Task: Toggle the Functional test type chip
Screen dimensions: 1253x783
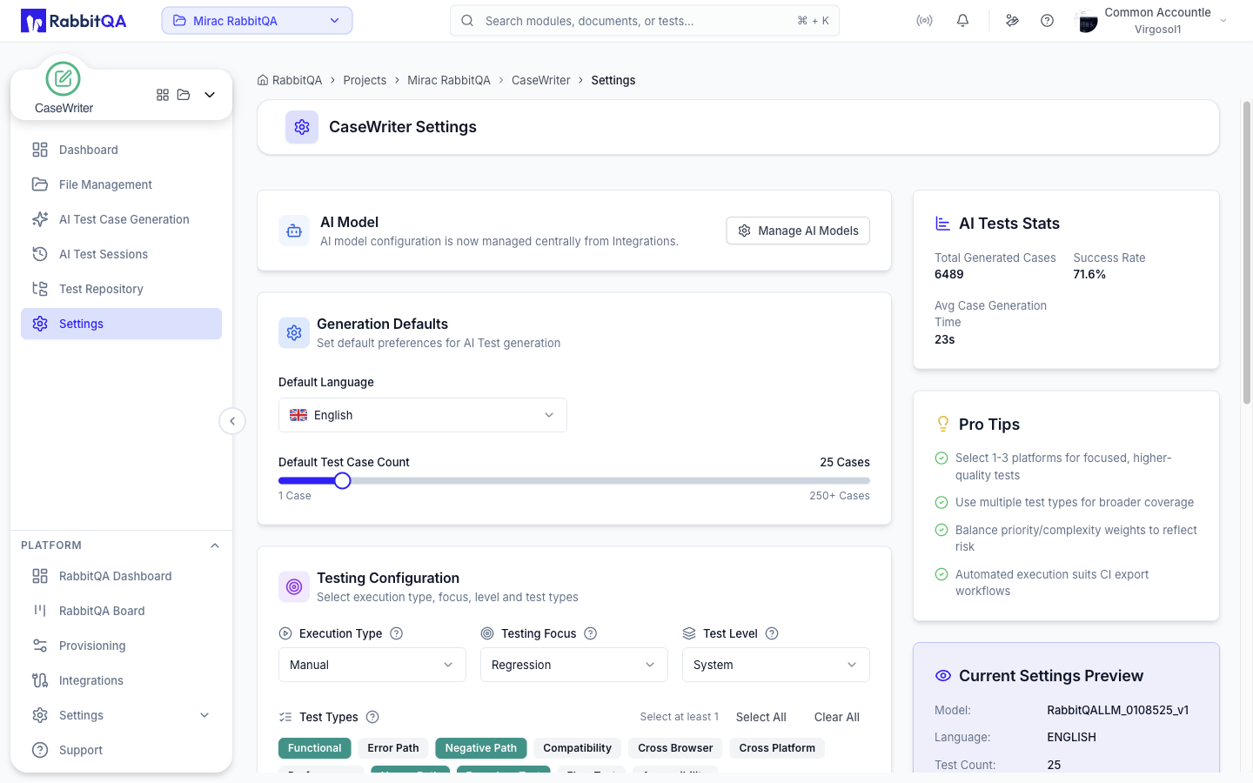Action: click(315, 748)
